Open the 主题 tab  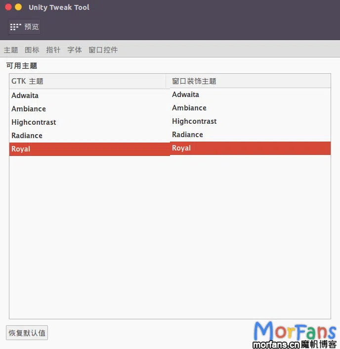11,50
